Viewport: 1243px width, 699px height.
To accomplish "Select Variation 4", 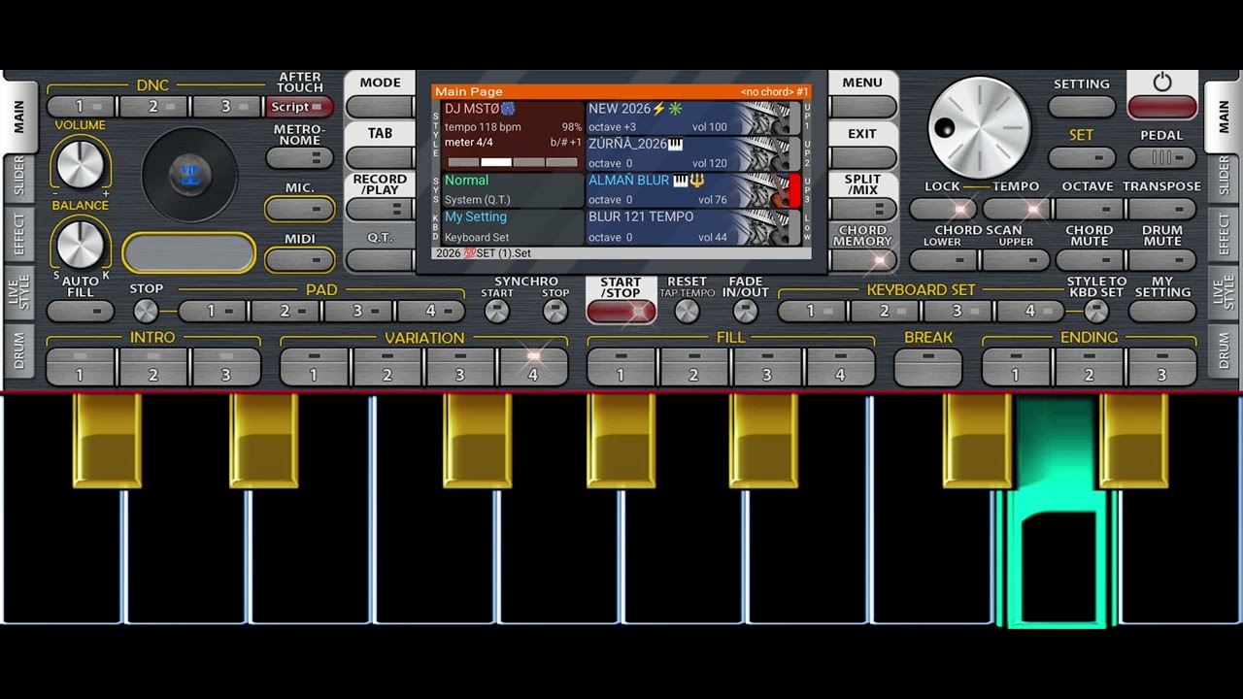I will (533, 367).
